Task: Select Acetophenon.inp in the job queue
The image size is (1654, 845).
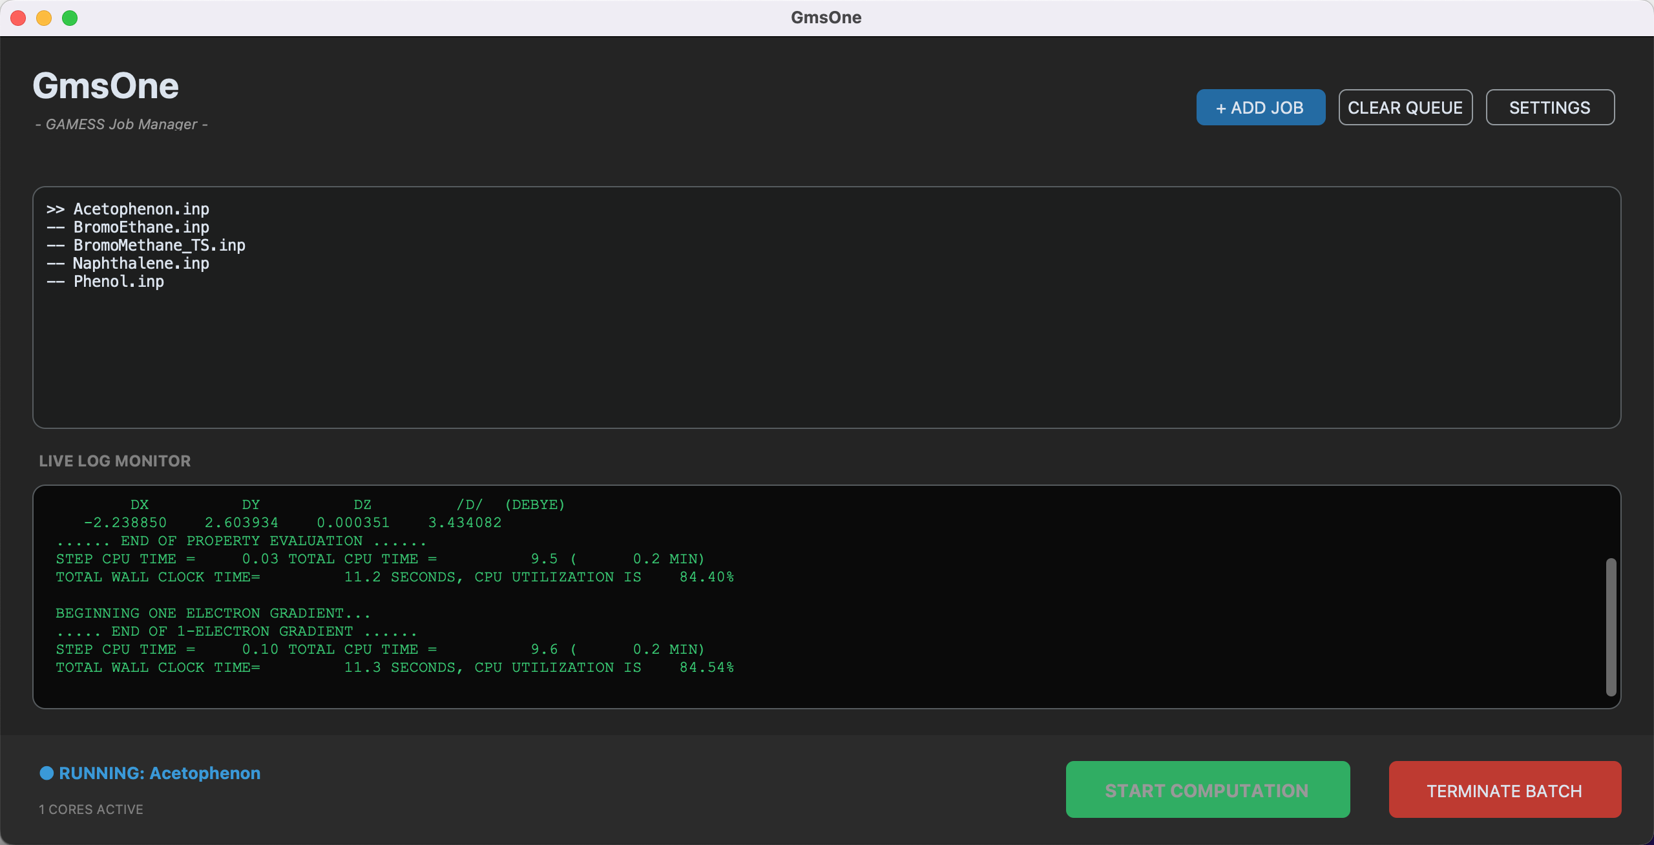Action: (x=141, y=209)
